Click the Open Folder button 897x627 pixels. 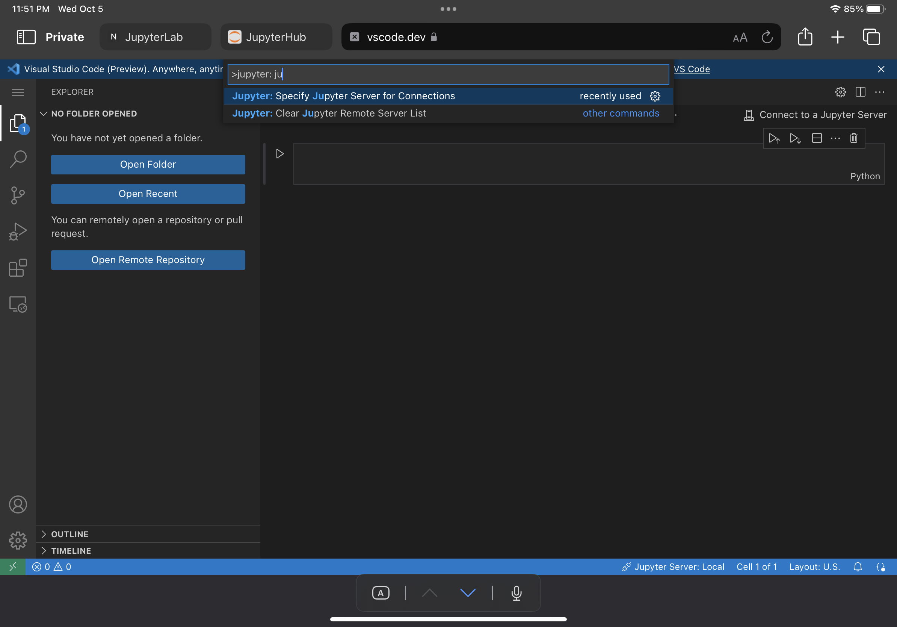148,165
